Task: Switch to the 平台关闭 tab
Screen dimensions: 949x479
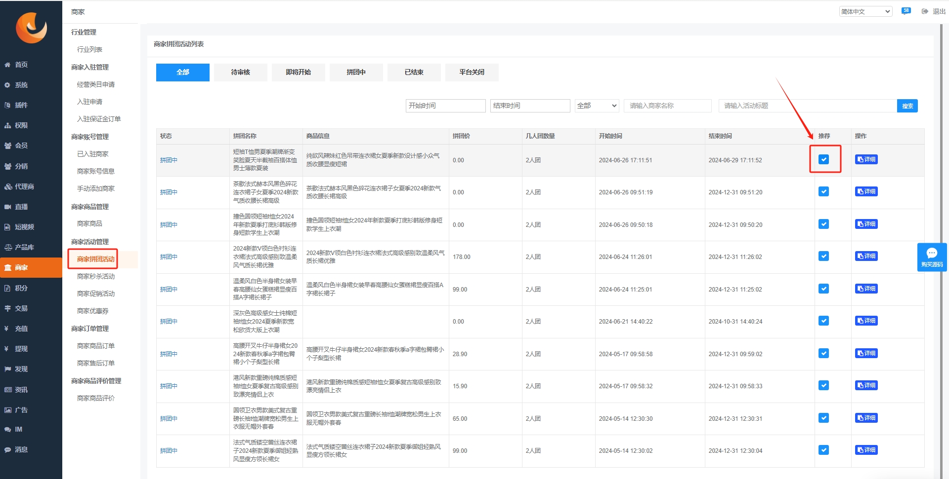Action: tap(472, 72)
